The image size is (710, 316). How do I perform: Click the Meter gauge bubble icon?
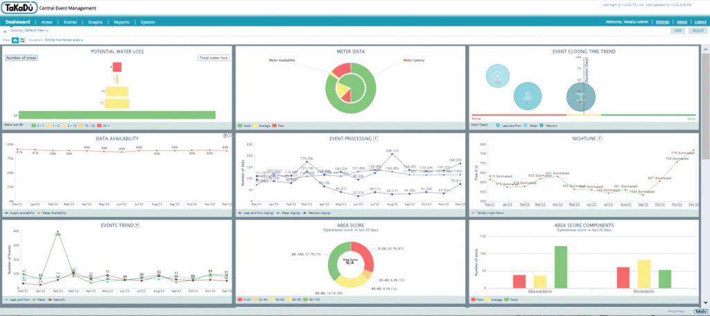point(498,76)
